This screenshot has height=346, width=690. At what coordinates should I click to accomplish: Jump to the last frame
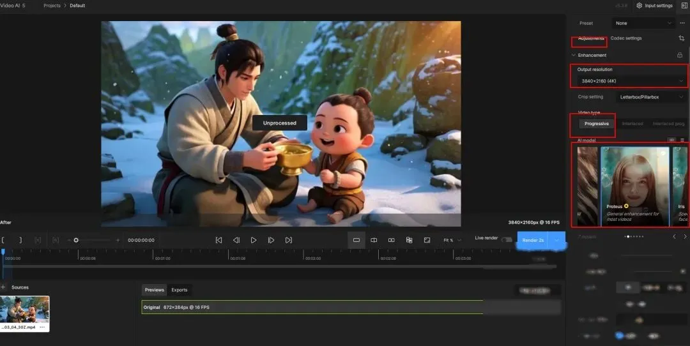289,240
